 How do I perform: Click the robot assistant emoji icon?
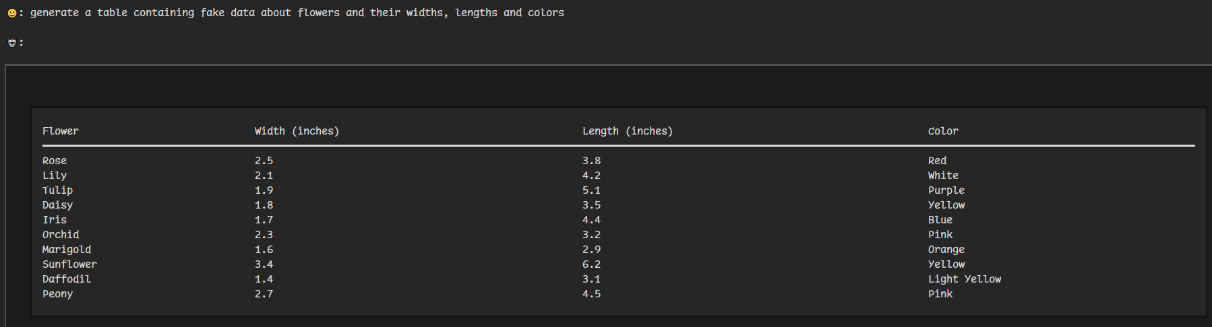click(11, 43)
